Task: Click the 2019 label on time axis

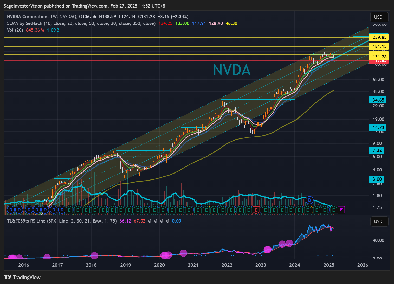Action: 125,265
